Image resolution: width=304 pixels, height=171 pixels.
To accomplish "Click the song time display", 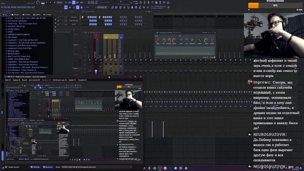I will (x=93, y=2).
